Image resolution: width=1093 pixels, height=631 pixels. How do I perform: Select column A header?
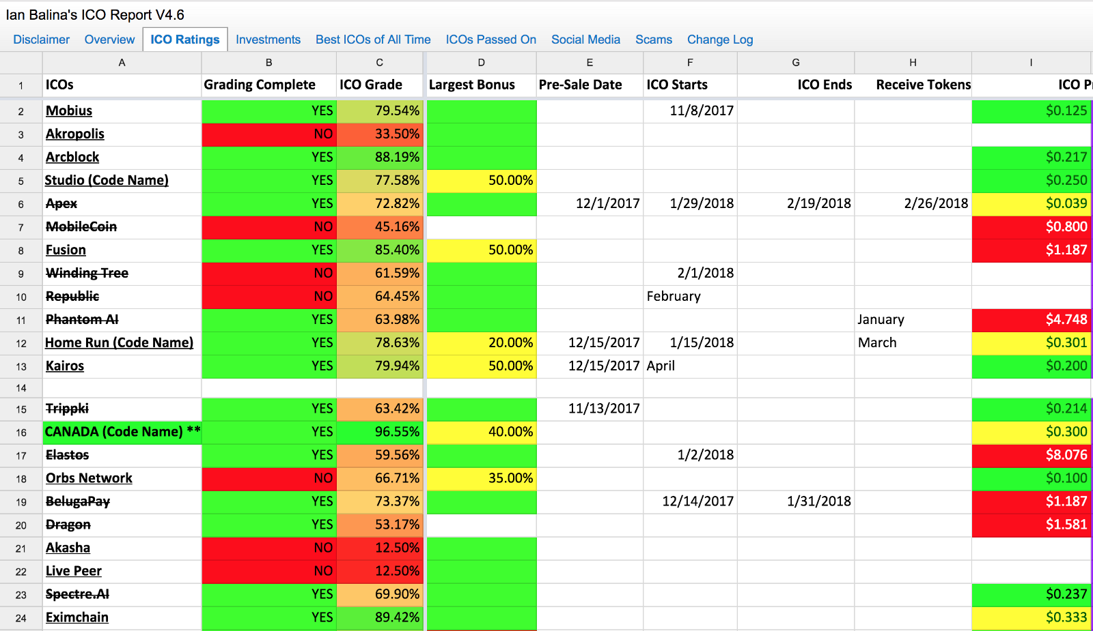point(122,63)
